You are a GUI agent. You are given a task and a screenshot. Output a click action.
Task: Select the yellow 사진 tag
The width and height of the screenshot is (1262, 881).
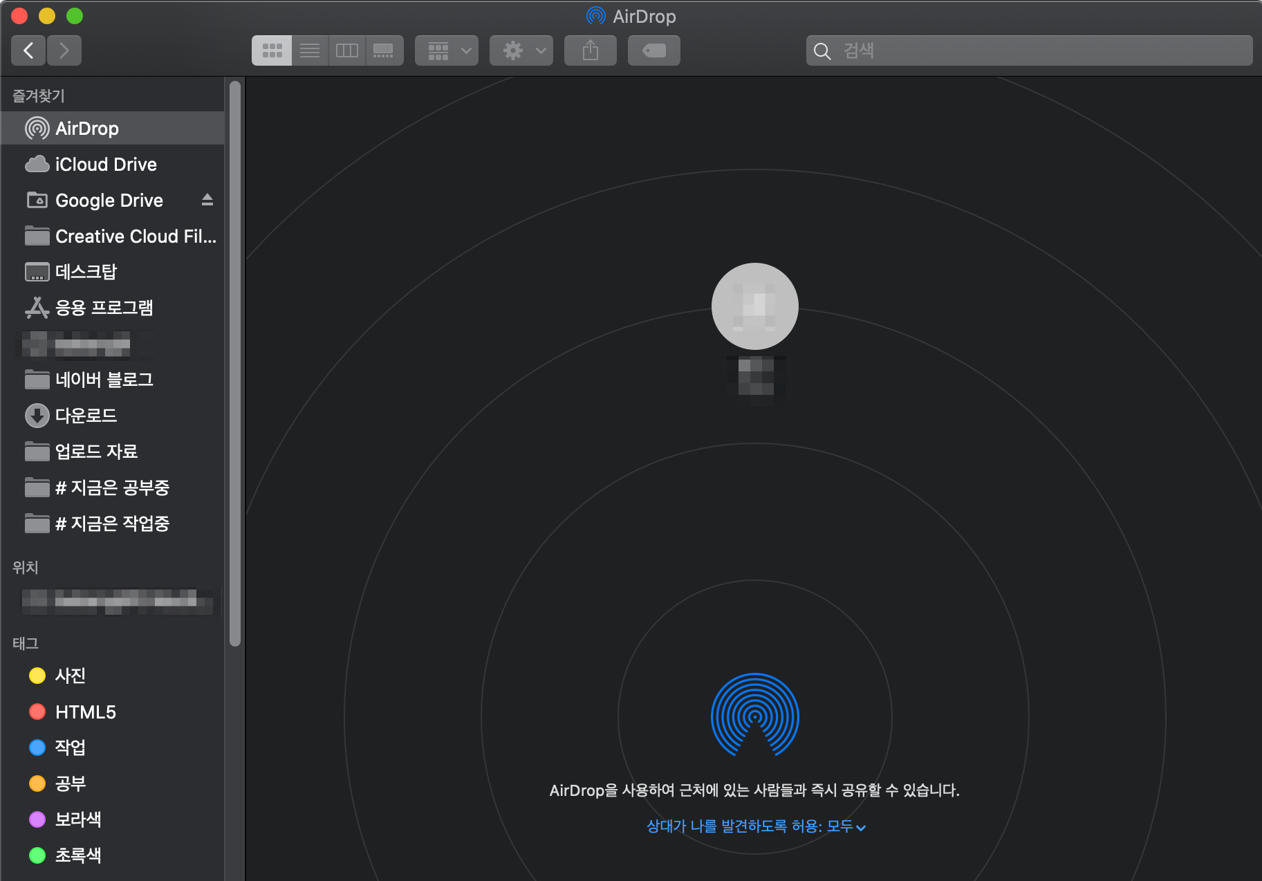tap(113, 676)
